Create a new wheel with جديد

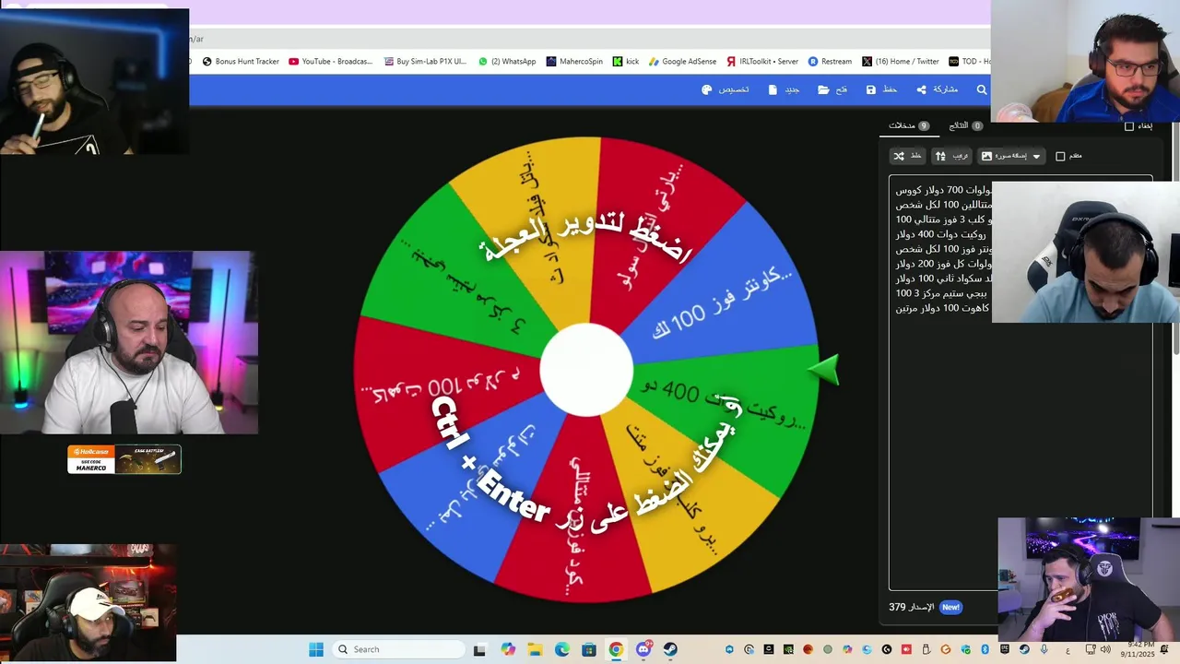click(x=784, y=89)
